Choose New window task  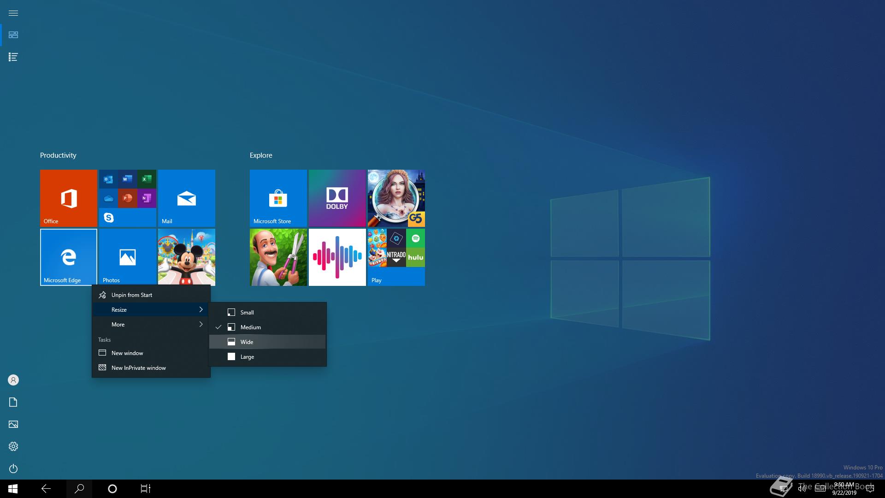click(151, 353)
